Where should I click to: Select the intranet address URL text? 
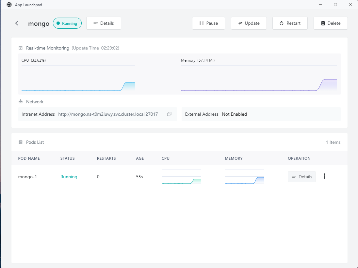[108, 114]
